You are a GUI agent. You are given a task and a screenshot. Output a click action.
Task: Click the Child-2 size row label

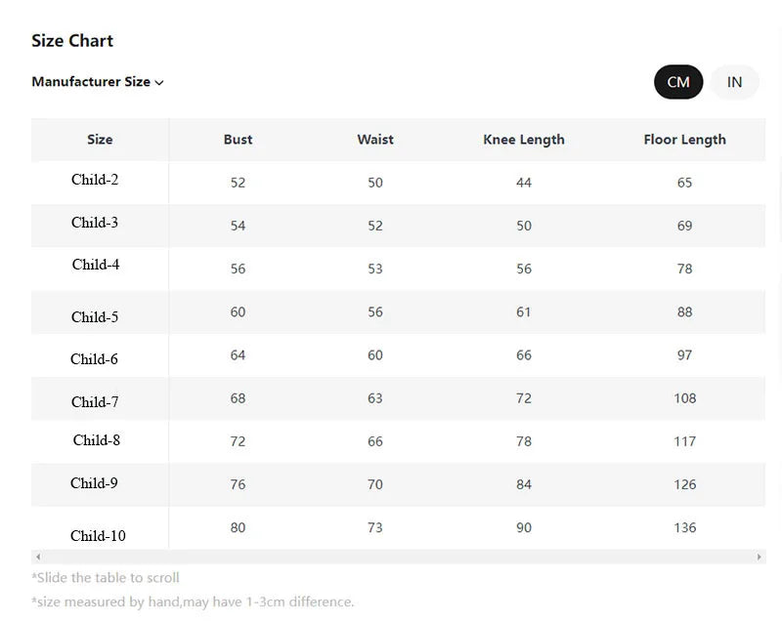coord(95,180)
